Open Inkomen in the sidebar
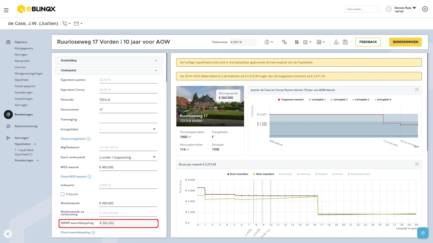Viewport: 433px width, 243px height. tap(20, 67)
